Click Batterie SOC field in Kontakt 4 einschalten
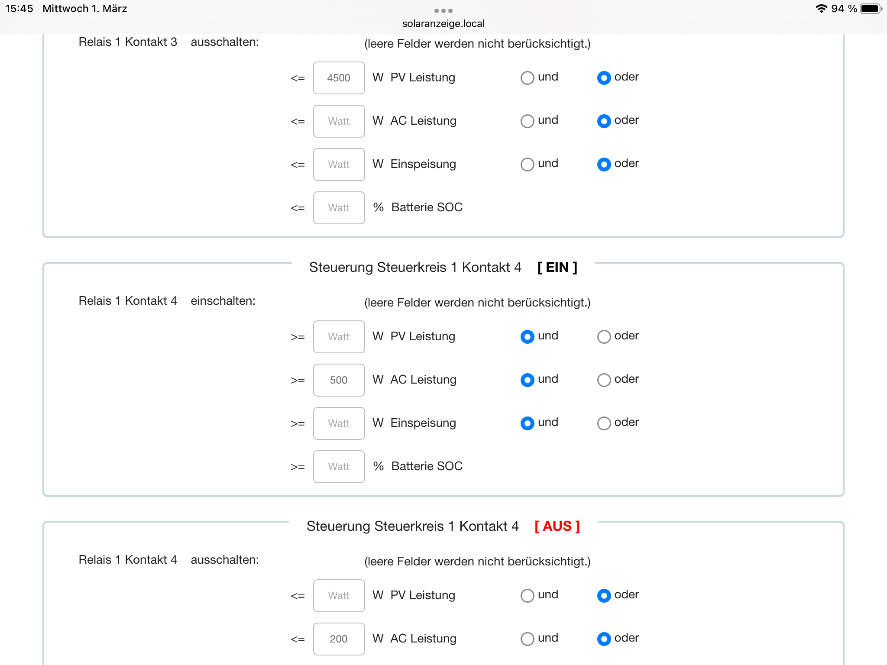The width and height of the screenshot is (887, 665). click(339, 467)
